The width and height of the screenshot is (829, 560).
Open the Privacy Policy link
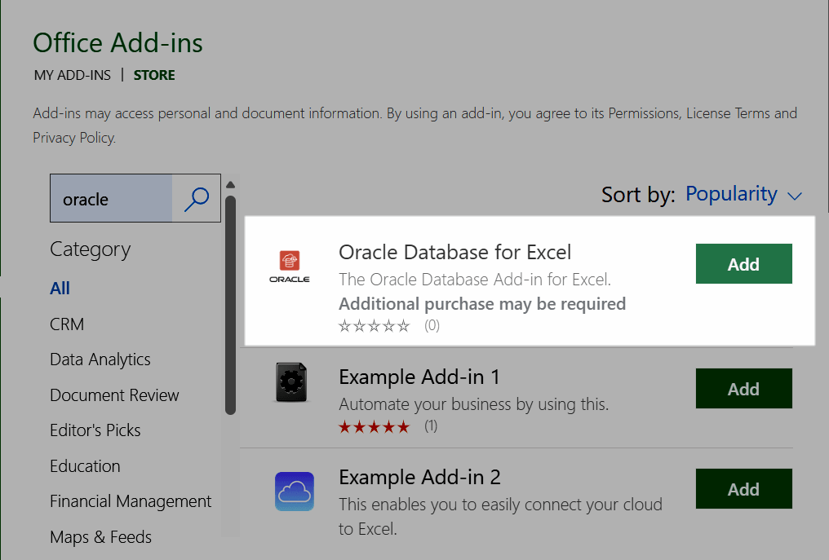point(73,137)
